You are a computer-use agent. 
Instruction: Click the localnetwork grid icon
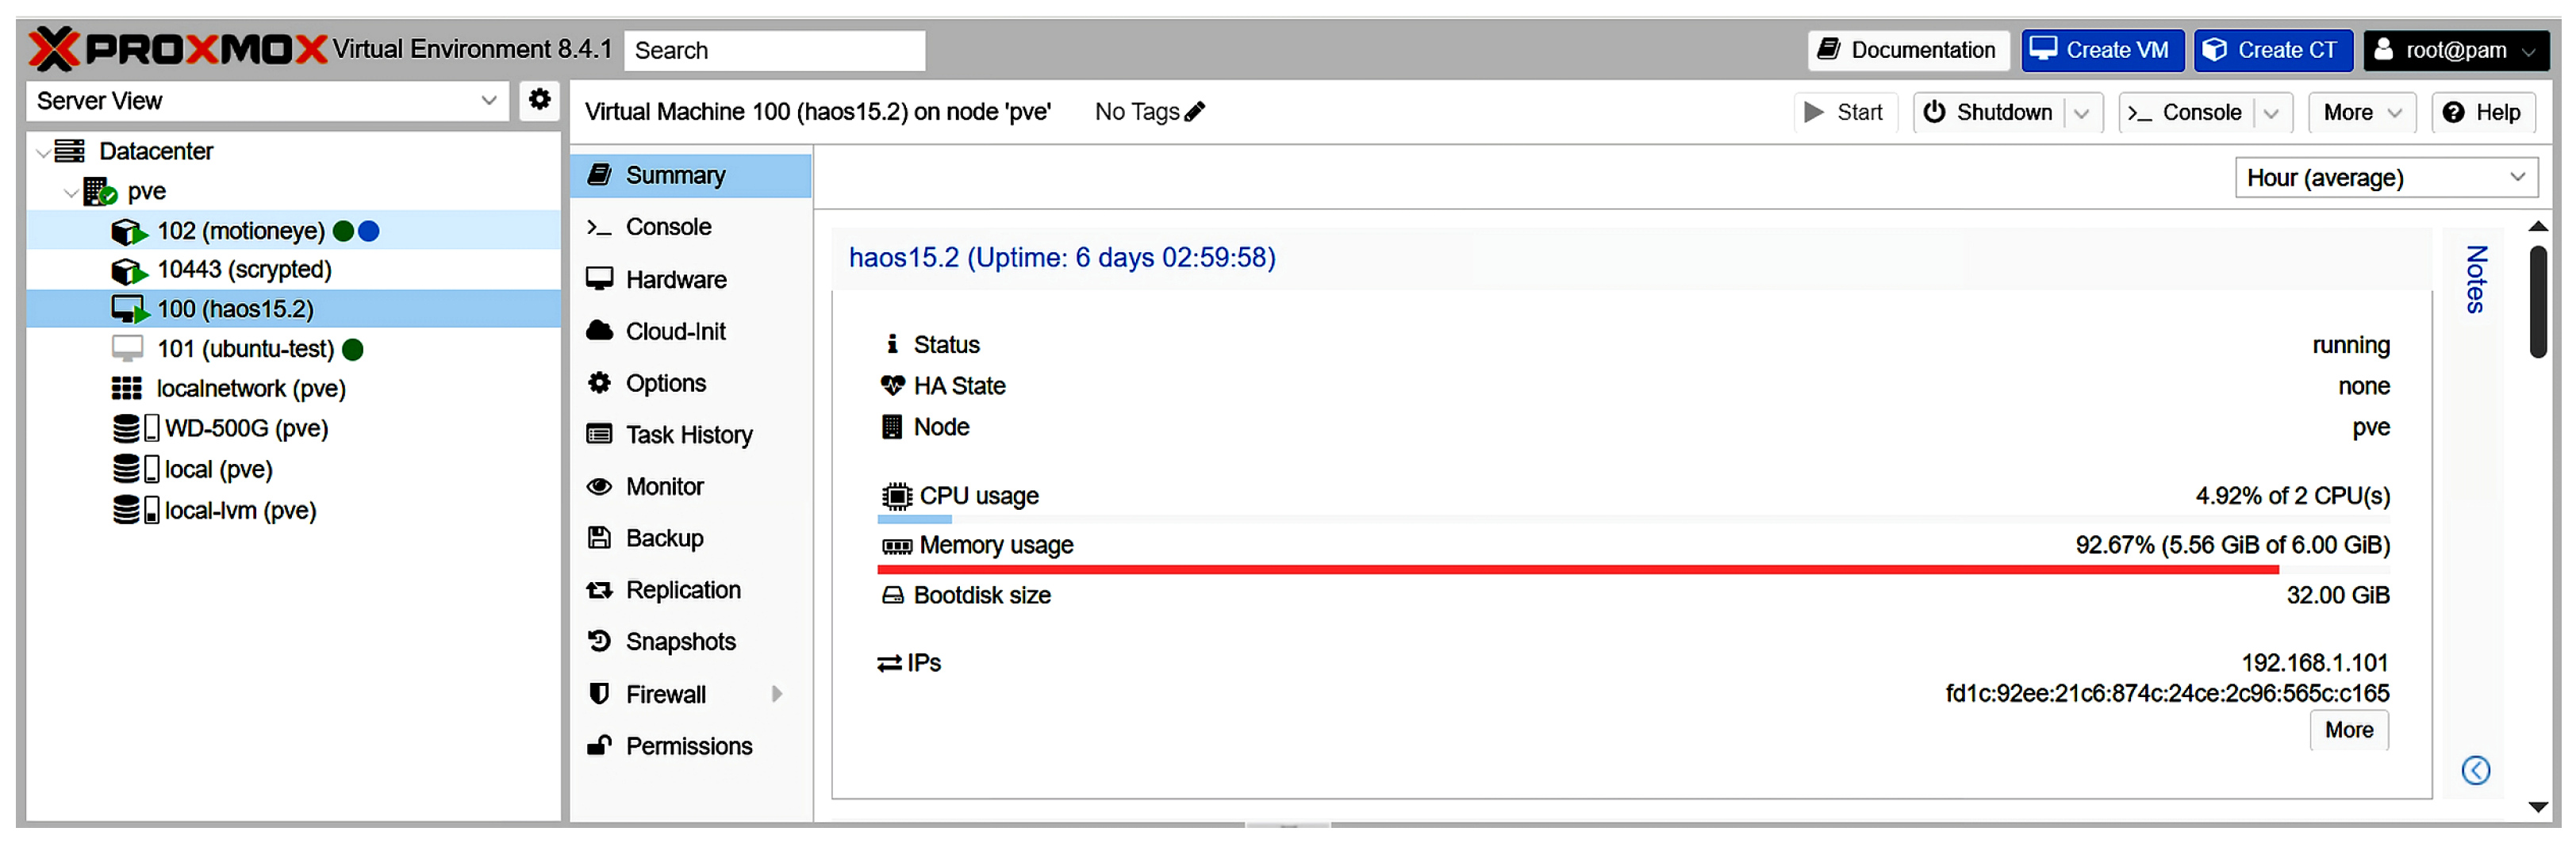tap(126, 388)
